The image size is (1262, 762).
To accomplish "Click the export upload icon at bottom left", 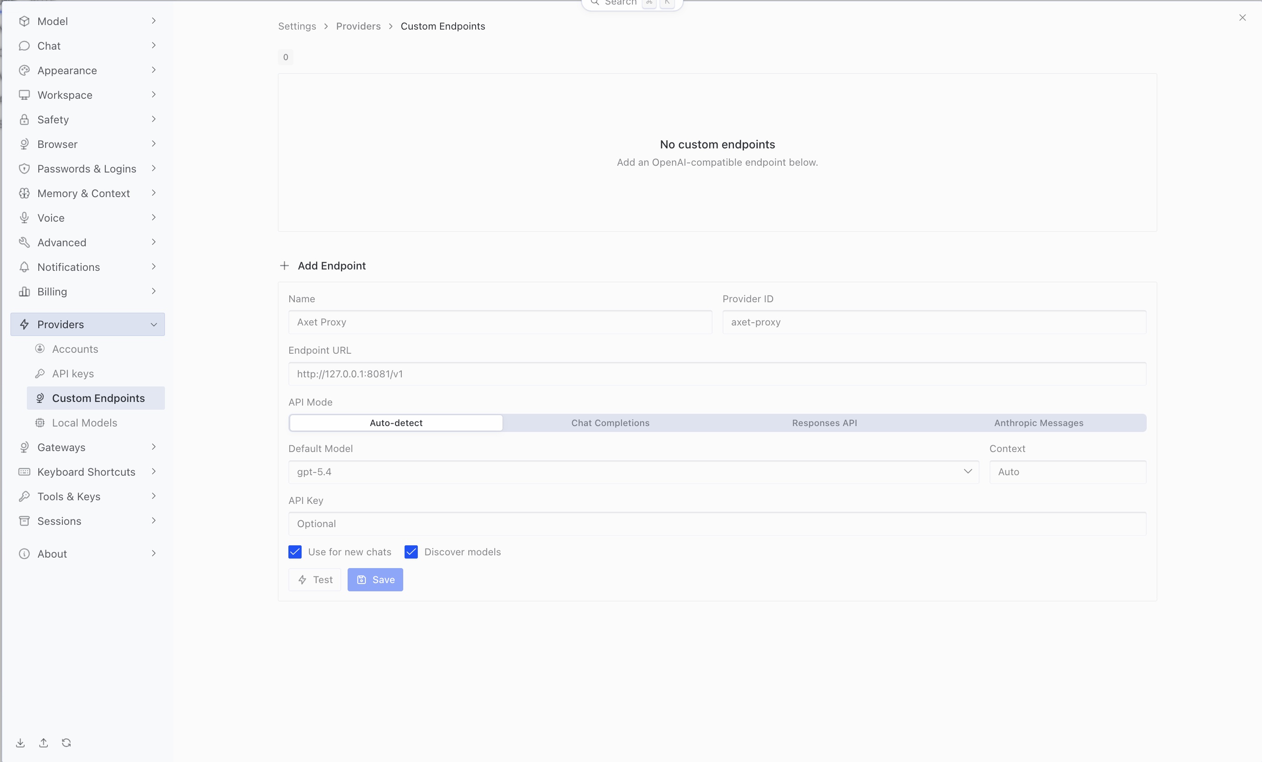I will pos(44,742).
